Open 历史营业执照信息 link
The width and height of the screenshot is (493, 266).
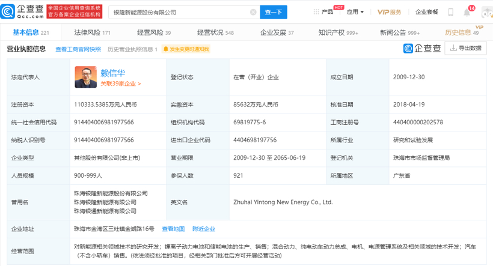(x=132, y=49)
